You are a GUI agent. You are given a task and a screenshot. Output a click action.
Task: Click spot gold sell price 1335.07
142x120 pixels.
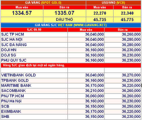64,13
